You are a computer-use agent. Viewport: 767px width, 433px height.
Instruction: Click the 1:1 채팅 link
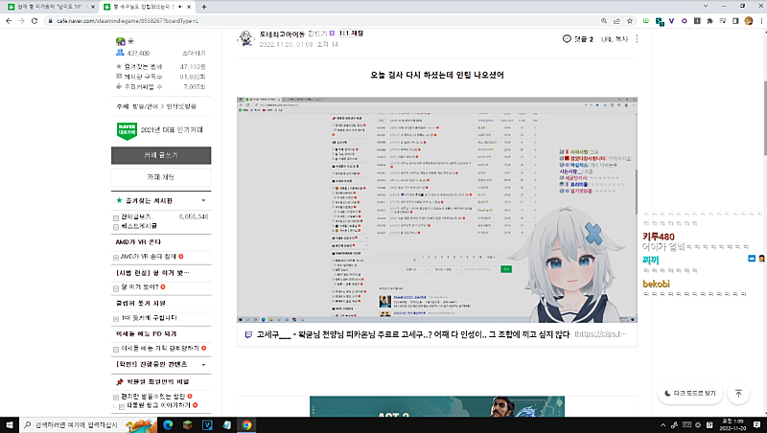(x=351, y=34)
